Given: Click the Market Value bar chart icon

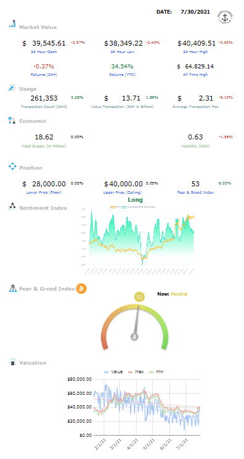Looking at the screenshot, I should [12, 23].
